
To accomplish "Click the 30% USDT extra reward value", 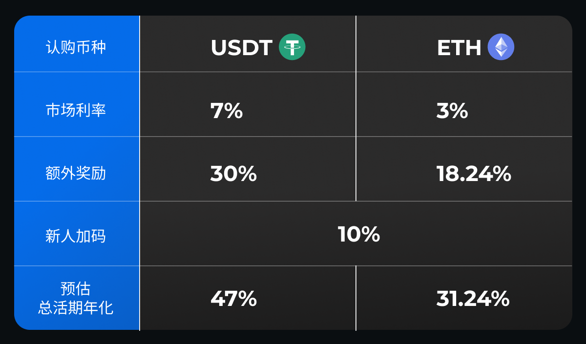I will 233,174.
